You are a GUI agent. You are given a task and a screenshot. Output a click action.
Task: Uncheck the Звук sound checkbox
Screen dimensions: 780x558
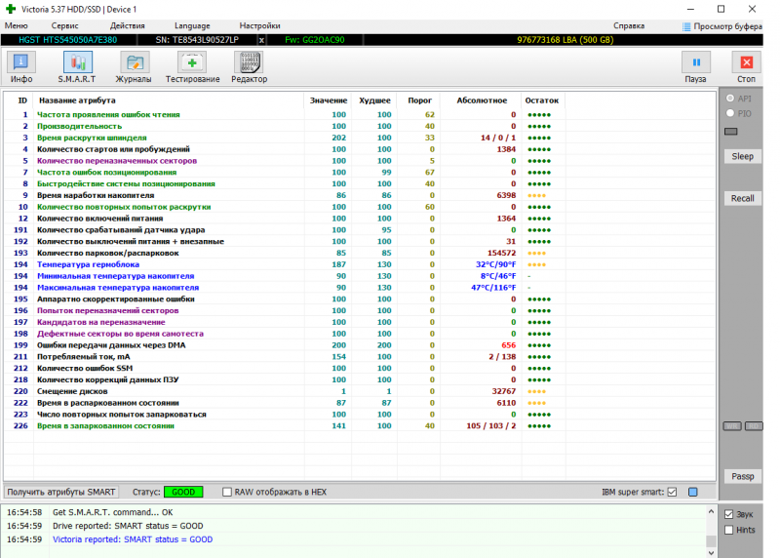[729, 515]
